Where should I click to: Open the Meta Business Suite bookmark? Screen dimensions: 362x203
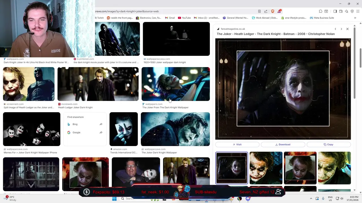[322, 18]
